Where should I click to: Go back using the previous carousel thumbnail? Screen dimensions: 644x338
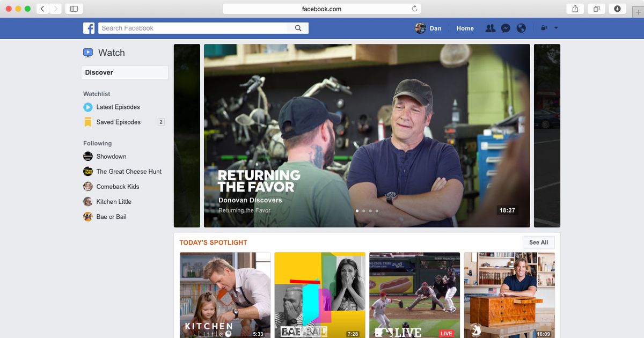pyautogui.click(x=187, y=135)
